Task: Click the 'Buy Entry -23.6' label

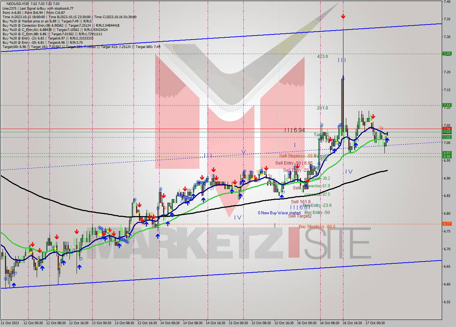Action: pyautogui.click(x=317, y=205)
